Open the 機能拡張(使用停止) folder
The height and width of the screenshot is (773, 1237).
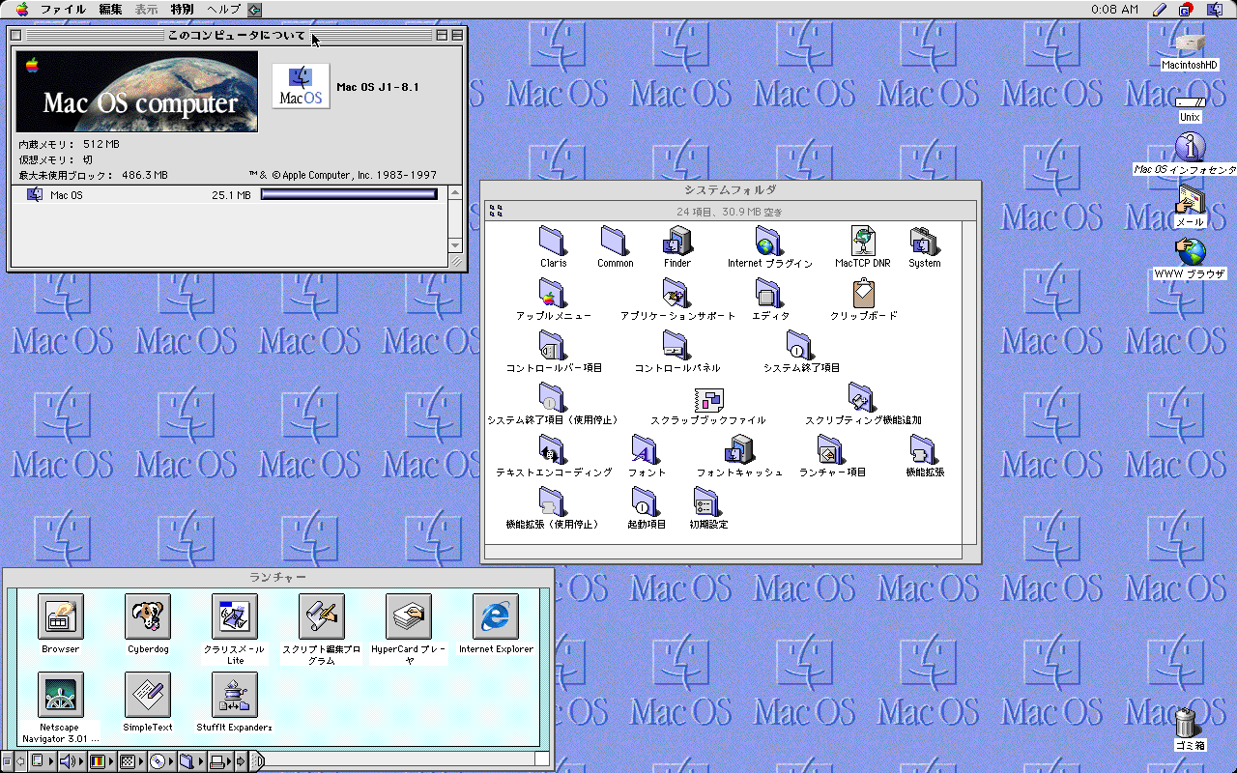(553, 501)
